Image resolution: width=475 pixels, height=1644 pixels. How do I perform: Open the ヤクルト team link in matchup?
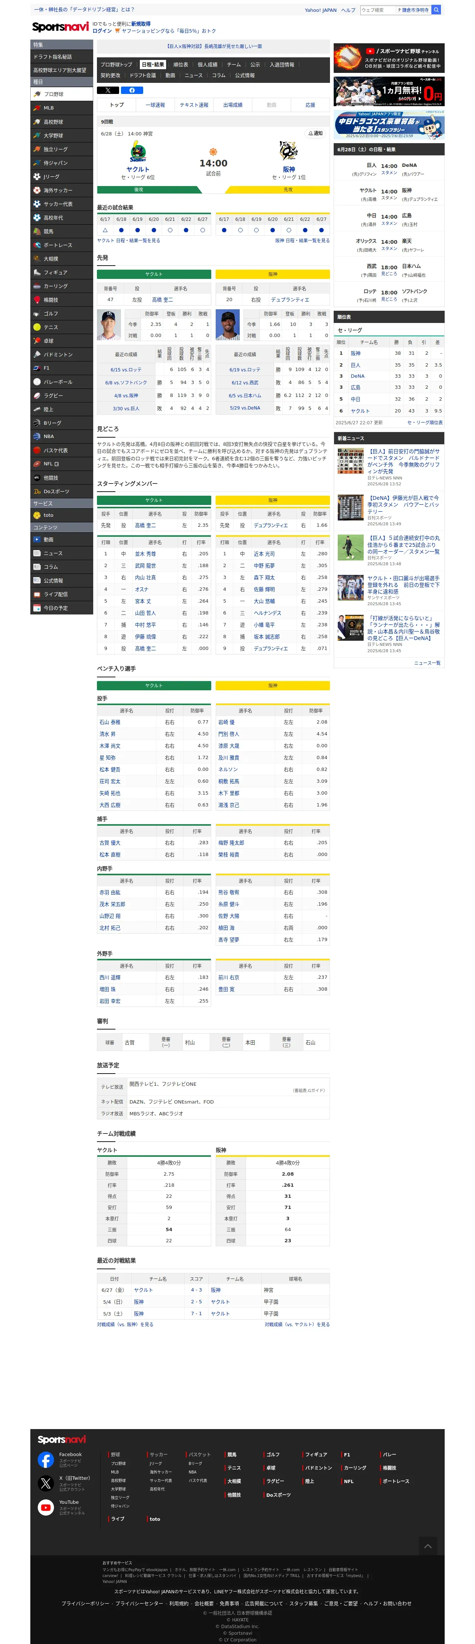coord(138,170)
